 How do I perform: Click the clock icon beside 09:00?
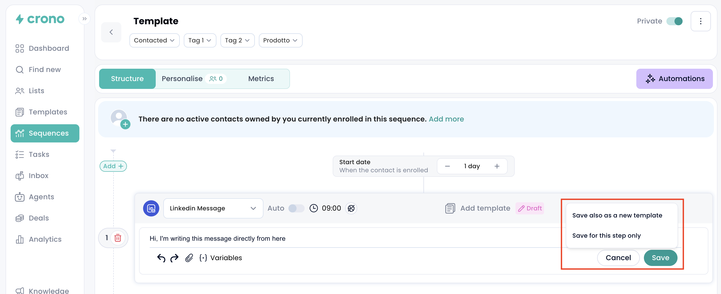pyautogui.click(x=313, y=208)
